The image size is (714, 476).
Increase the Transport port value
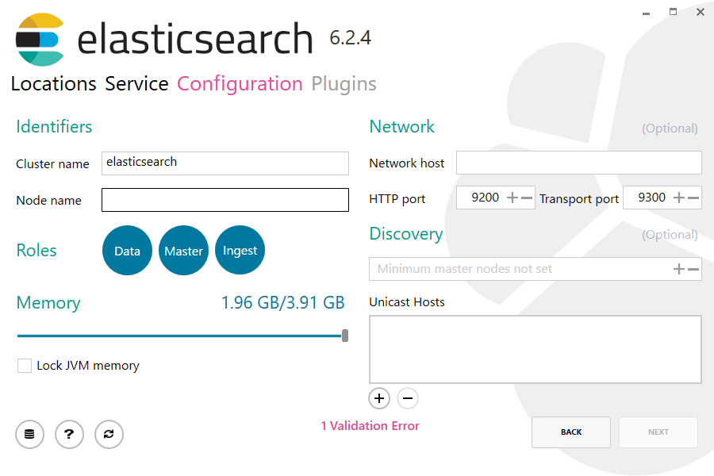(679, 198)
